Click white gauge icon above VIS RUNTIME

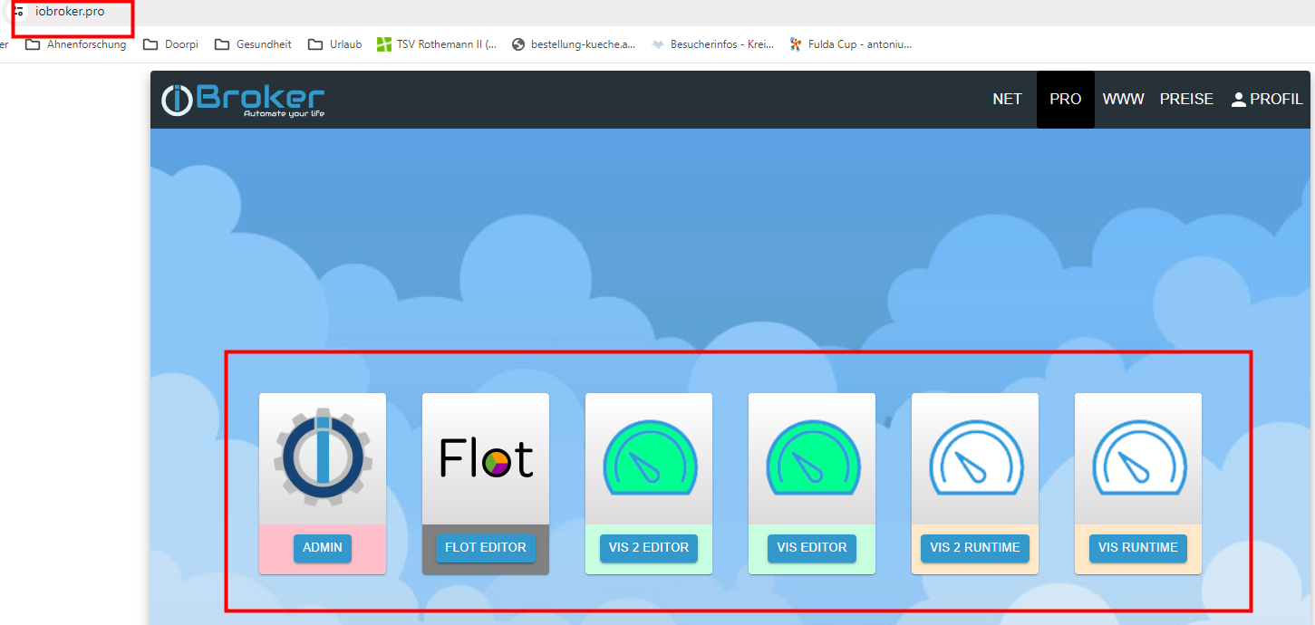coord(1138,457)
